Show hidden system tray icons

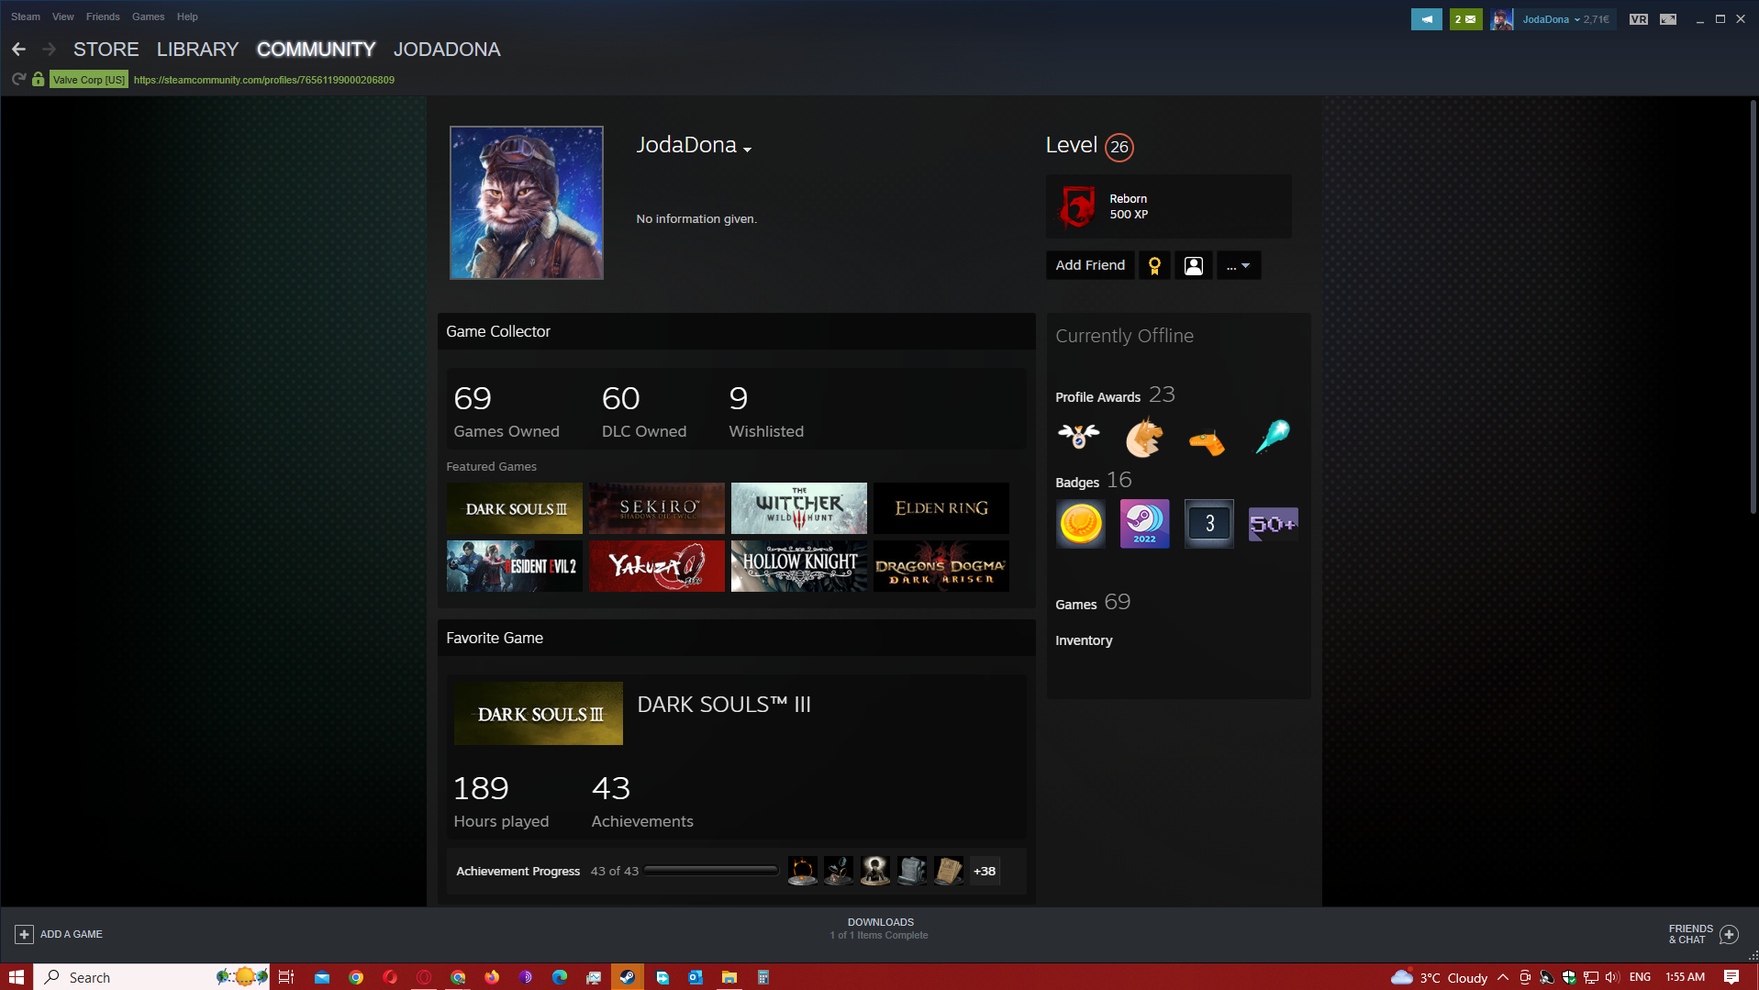[1503, 977]
